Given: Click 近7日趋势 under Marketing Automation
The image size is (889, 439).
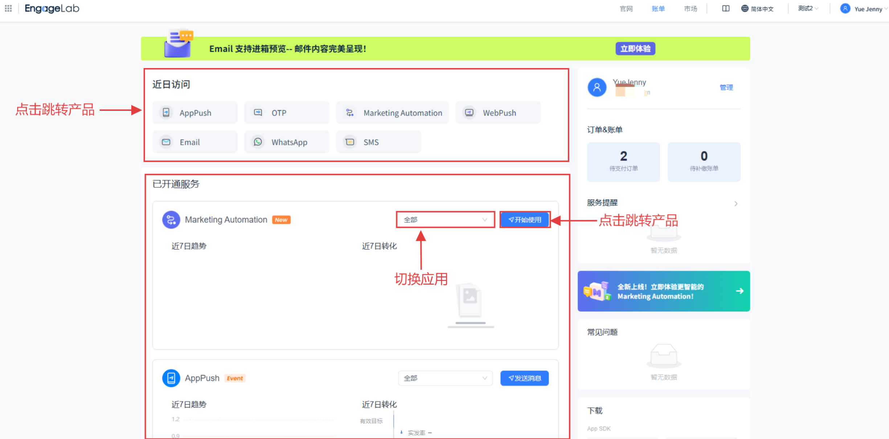Looking at the screenshot, I should pos(189,246).
